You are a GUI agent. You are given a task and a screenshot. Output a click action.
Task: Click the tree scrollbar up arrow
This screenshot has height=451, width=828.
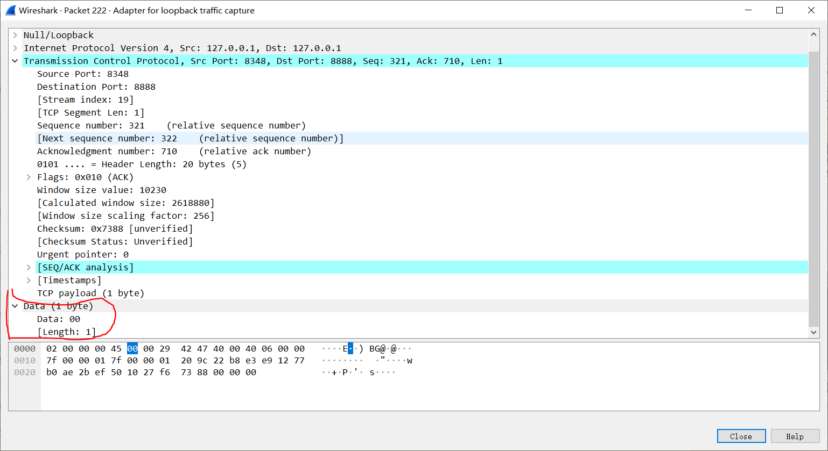pyautogui.click(x=813, y=34)
